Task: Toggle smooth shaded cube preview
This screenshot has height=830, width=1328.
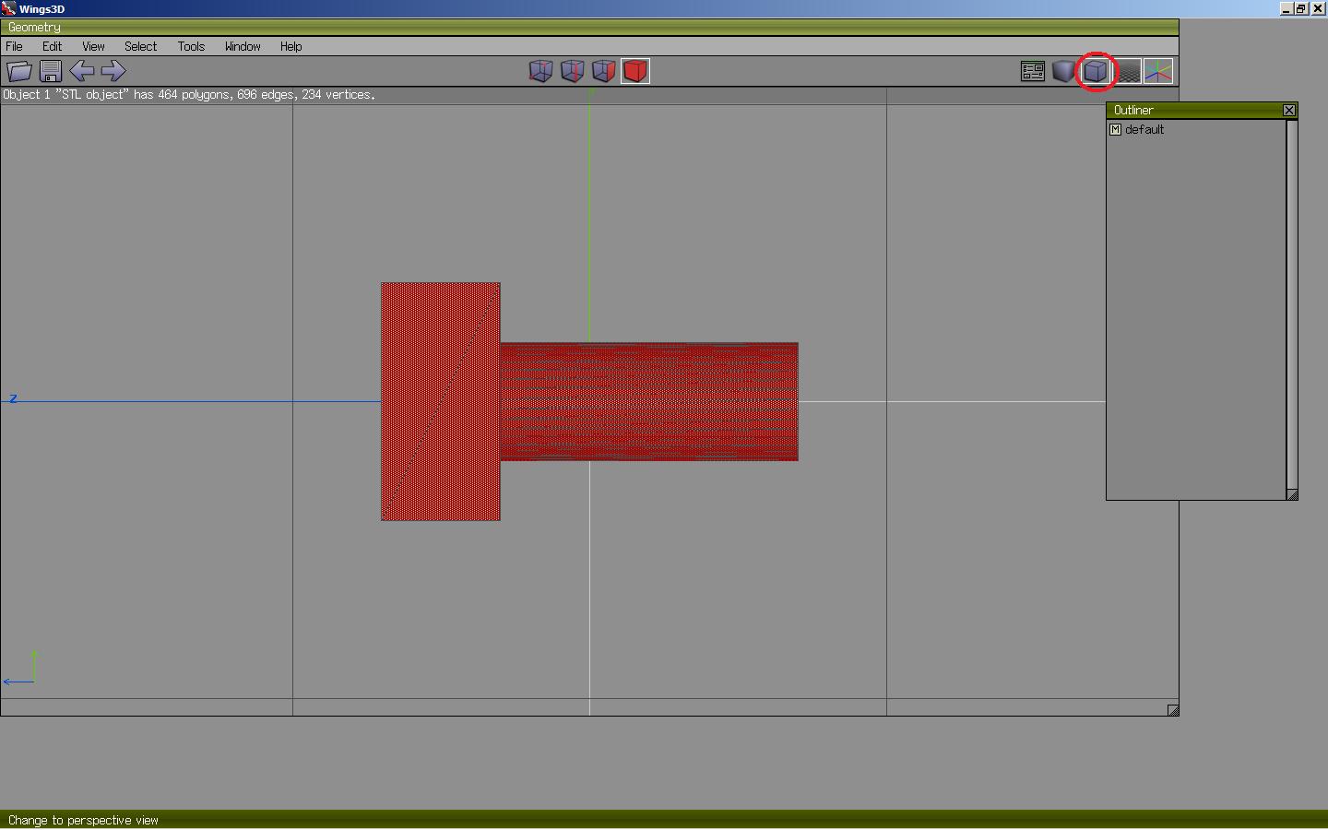Action: [x=1063, y=71]
